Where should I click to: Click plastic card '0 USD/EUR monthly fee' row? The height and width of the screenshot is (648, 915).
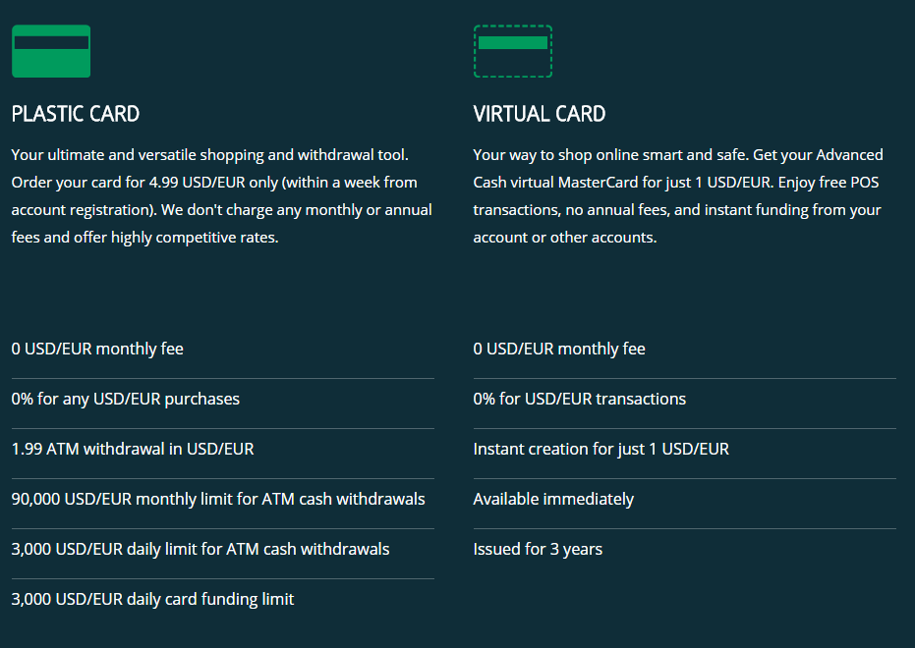click(x=223, y=350)
